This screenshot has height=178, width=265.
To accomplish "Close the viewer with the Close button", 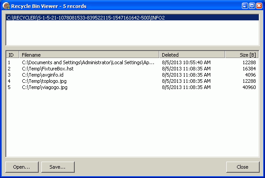I will pos(243,167).
